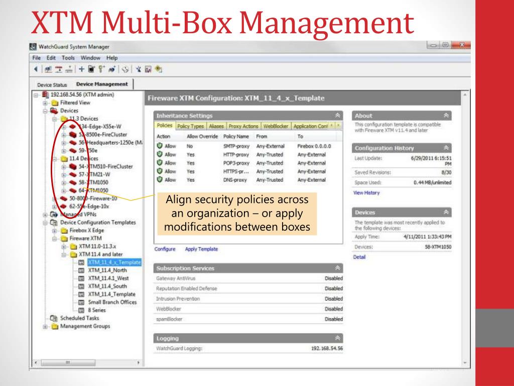Select the WebBlocker tab
The height and width of the screenshot is (386, 514).
coord(276,126)
